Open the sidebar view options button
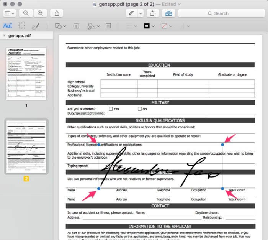Image resolution: width=268 pixels, height=240 pixels. coord(10,13)
